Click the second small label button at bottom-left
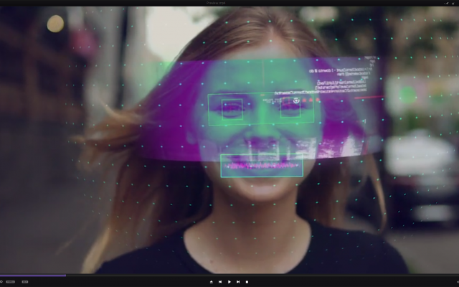The height and width of the screenshot is (287, 459). click(25, 282)
